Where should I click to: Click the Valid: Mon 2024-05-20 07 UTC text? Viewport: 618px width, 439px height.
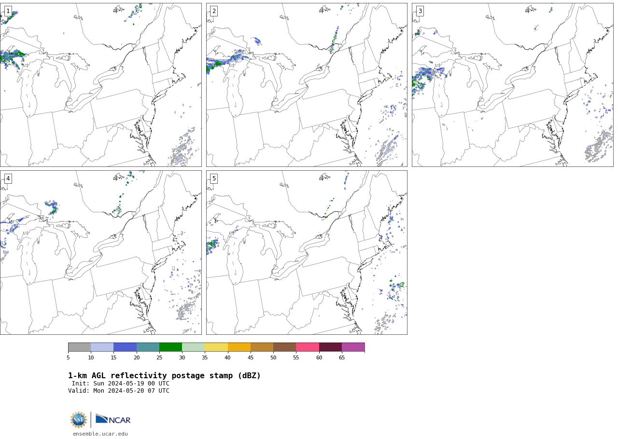119,391
